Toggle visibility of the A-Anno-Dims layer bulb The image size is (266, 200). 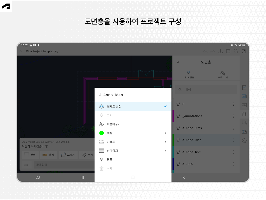pos(178,128)
